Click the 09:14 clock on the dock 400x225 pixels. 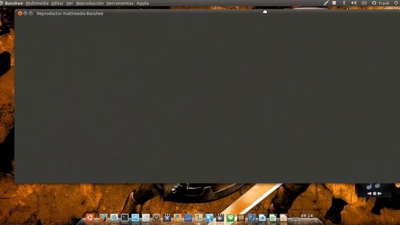click(307, 216)
